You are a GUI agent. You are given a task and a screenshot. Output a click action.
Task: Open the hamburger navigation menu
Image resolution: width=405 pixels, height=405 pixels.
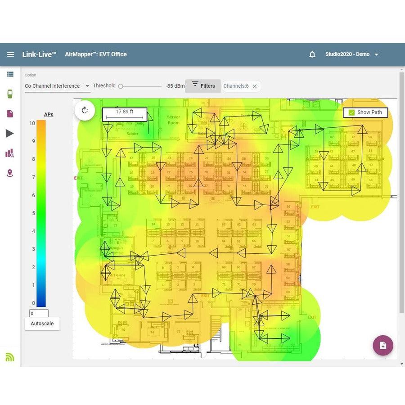tap(11, 54)
